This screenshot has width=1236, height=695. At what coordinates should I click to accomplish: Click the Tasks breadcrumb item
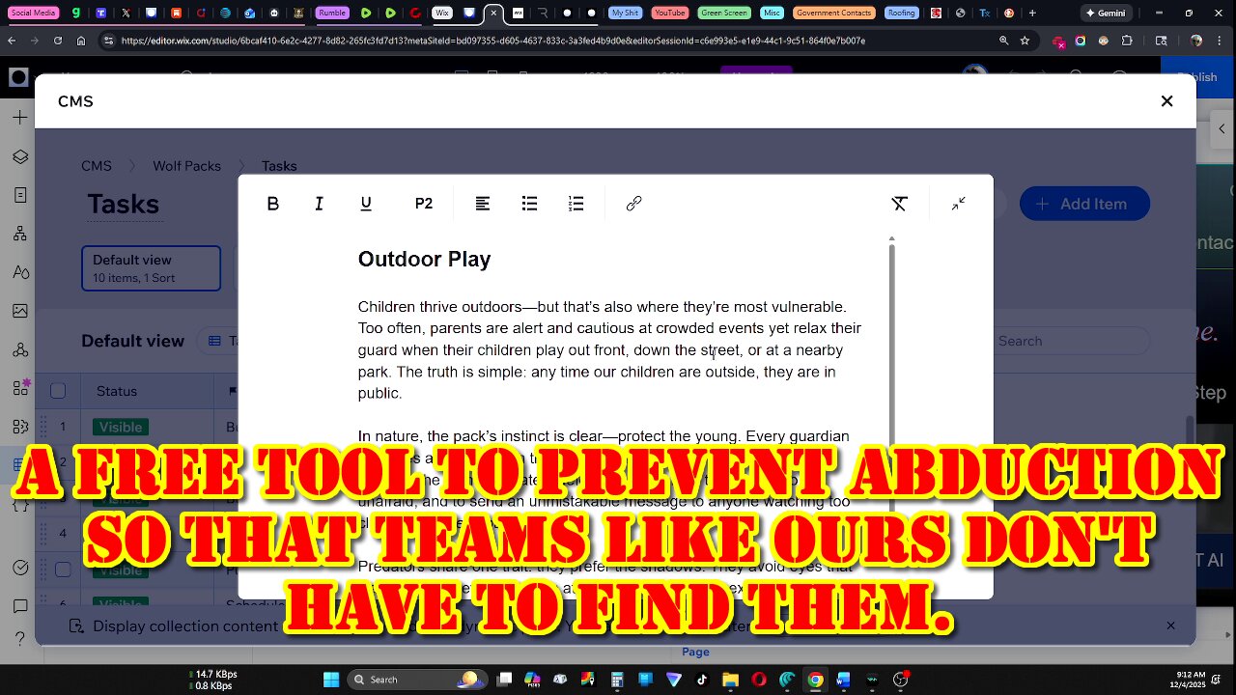(279, 166)
